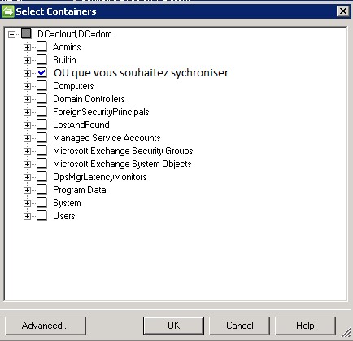Confirm selection with the OK button

tap(173, 326)
